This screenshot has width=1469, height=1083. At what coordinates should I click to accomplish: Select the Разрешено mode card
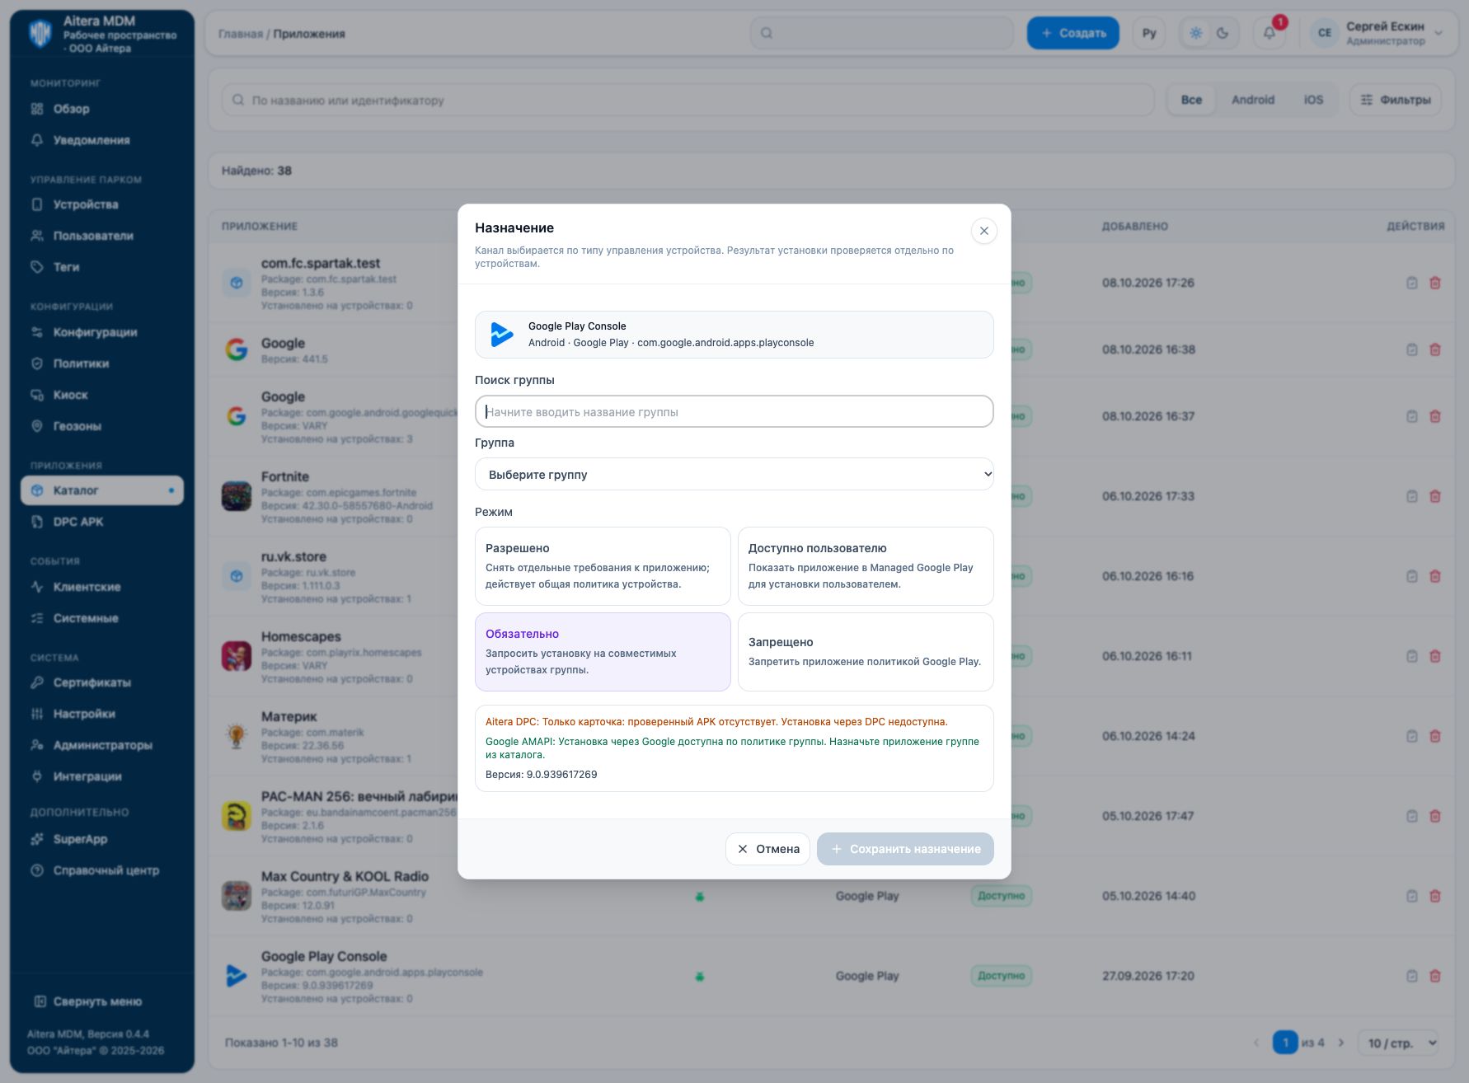click(x=603, y=566)
